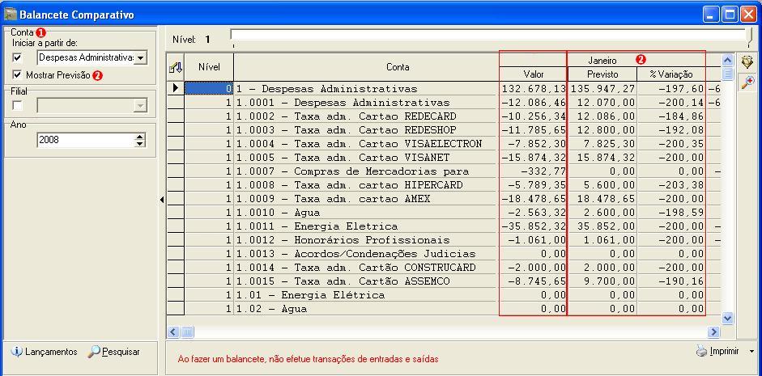Increase the year with the up spinner
Image resolution: width=762 pixels, height=376 pixels.
pyautogui.click(x=140, y=137)
